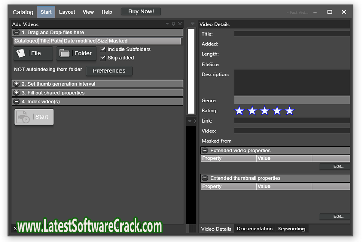Uncheck the Skip added checkbox
Screen dimensions: 363x242
pyautogui.click(x=103, y=58)
